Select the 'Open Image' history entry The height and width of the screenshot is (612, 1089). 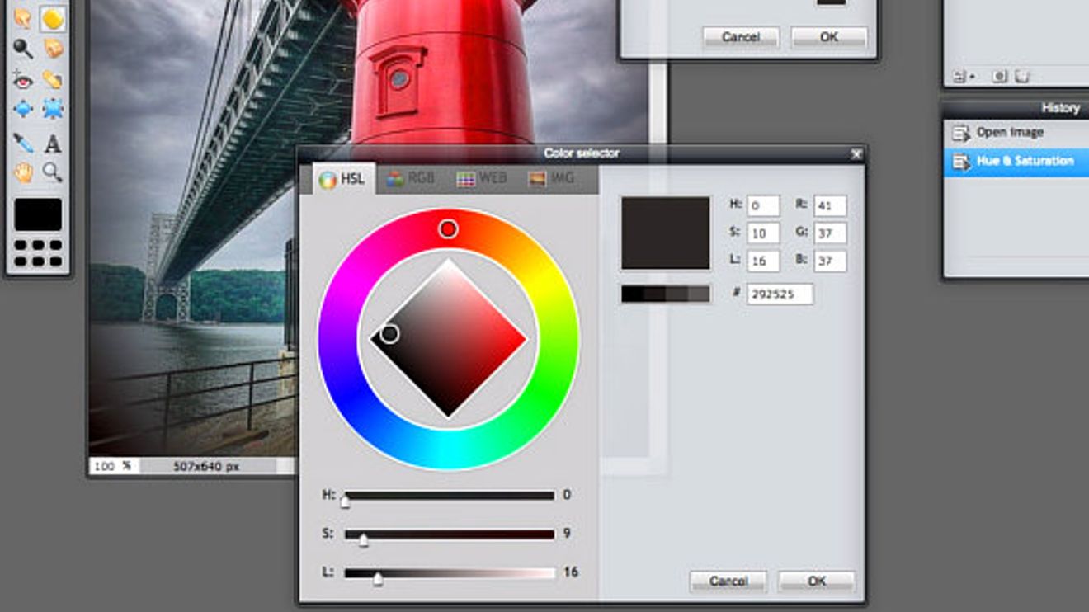click(x=1016, y=133)
